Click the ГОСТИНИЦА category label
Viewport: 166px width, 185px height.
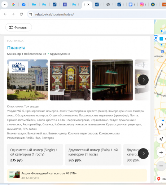pyautogui.click(x=15, y=41)
